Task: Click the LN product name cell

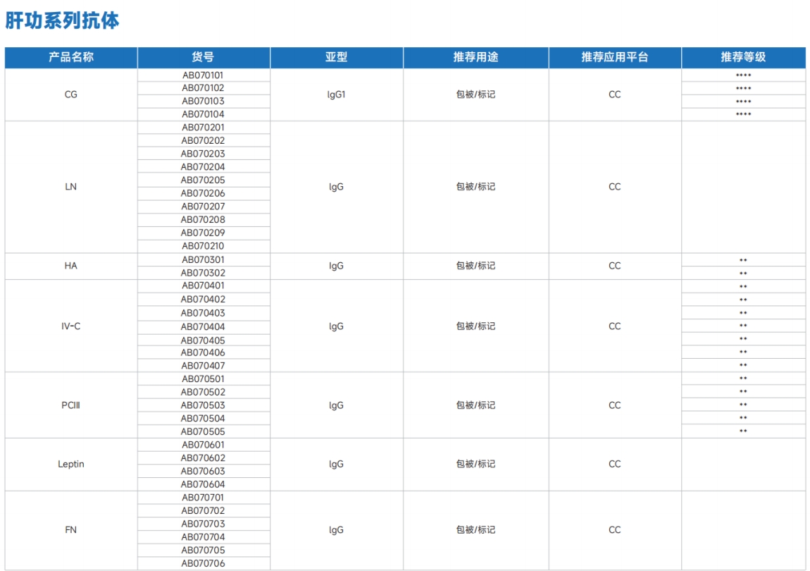Action: (70, 187)
